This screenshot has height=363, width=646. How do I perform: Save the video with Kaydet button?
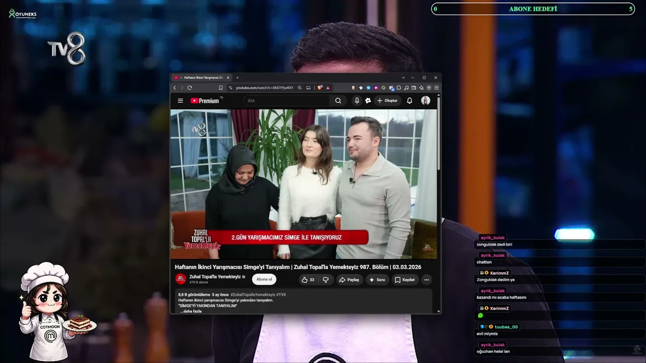pyautogui.click(x=405, y=280)
